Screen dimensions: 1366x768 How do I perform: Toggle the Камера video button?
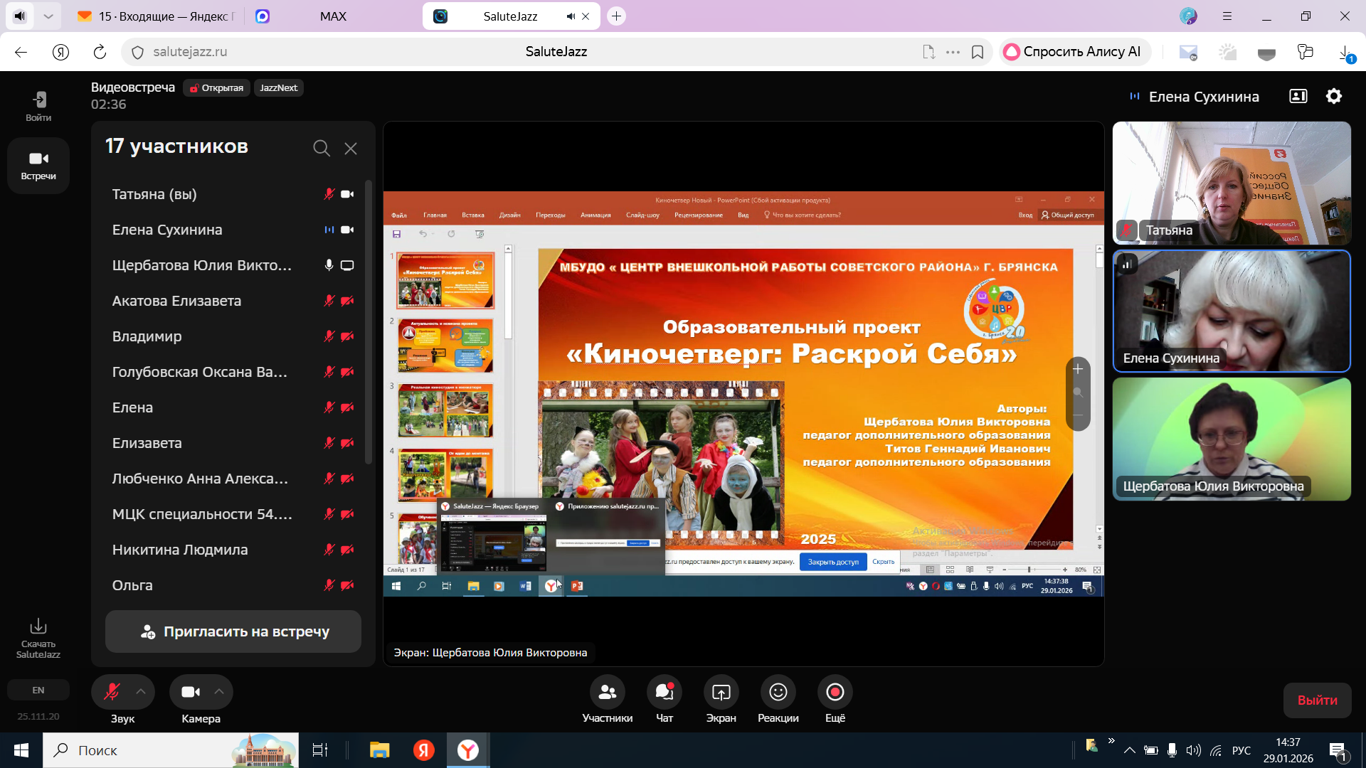point(190,692)
